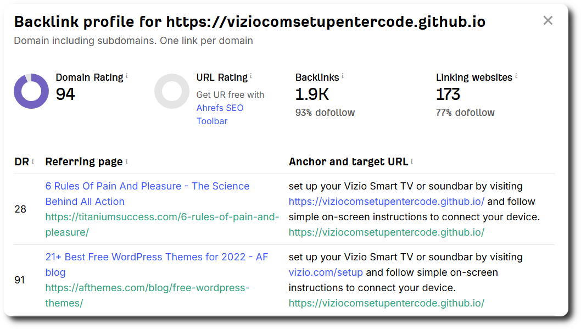This screenshot has height=329, width=581.
Task: Click info icon next to DR column
Action: (32, 161)
